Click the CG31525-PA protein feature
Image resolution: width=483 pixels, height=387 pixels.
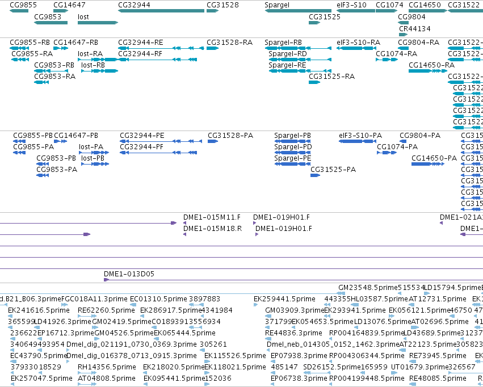316,175
